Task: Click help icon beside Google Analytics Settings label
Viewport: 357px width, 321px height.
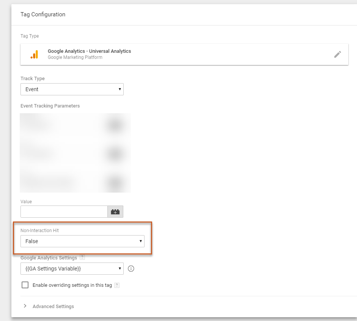Action: [82, 258]
